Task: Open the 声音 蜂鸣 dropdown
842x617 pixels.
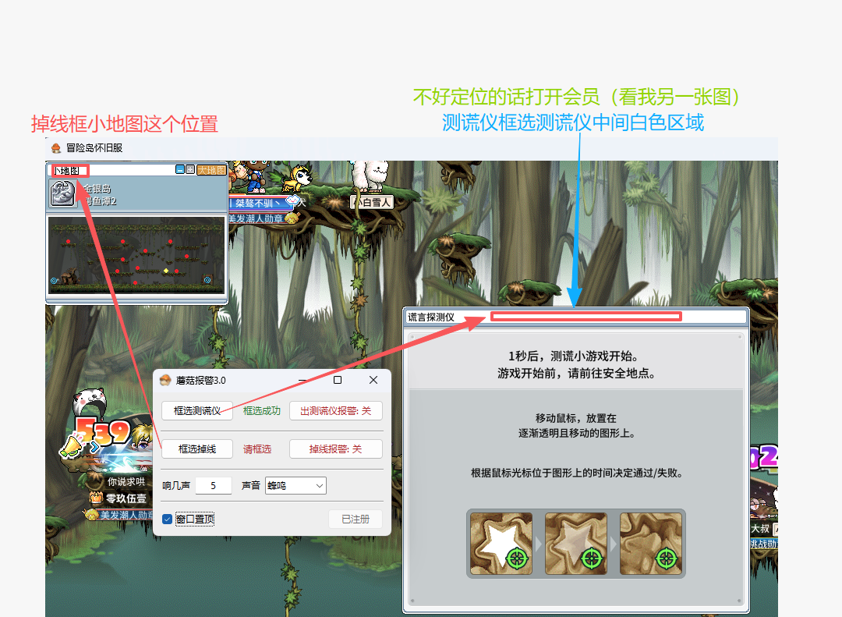Action: click(295, 485)
